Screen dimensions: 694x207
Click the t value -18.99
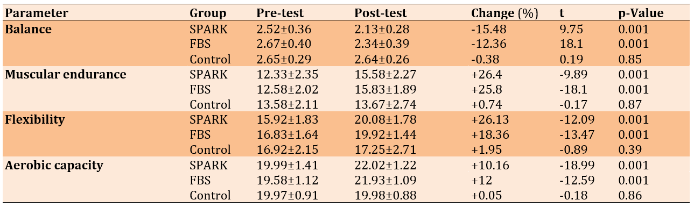[x=574, y=165]
